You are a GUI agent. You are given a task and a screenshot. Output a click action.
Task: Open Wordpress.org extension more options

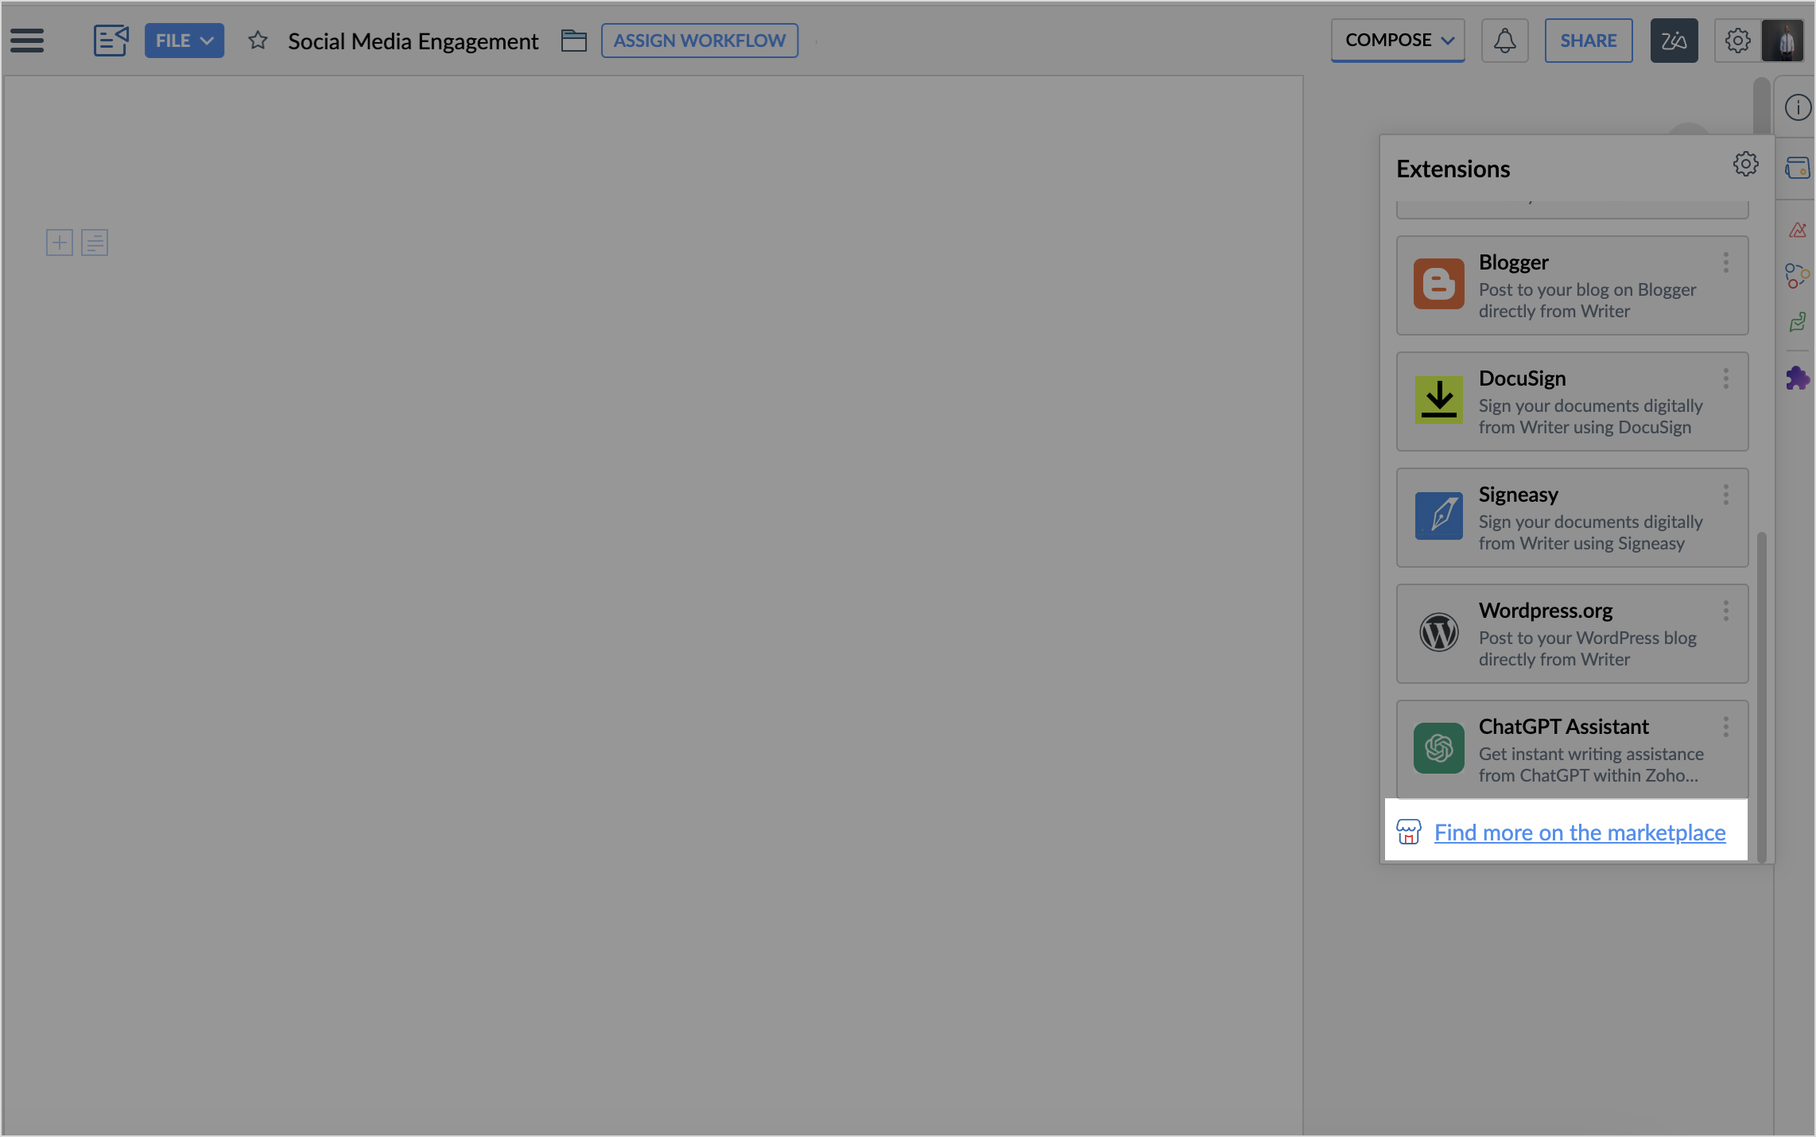pos(1725,611)
